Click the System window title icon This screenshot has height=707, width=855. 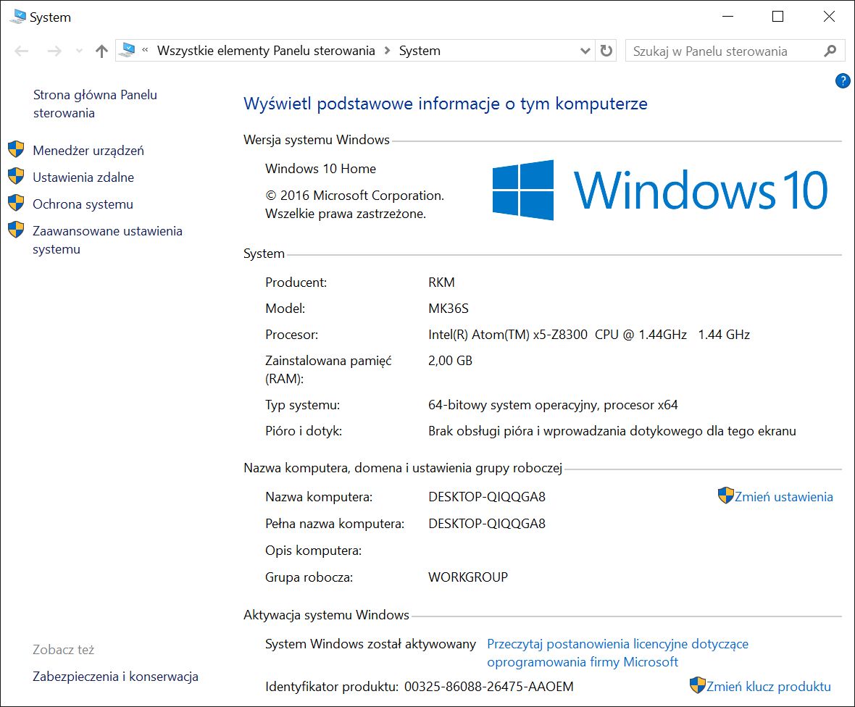click(17, 17)
